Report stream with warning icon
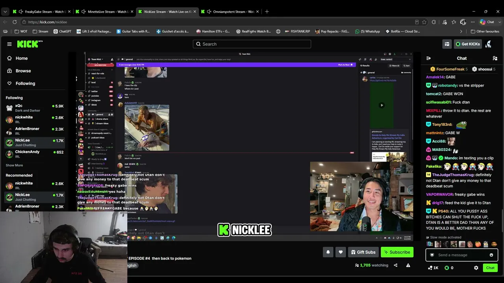504x283 pixels. click(408, 265)
